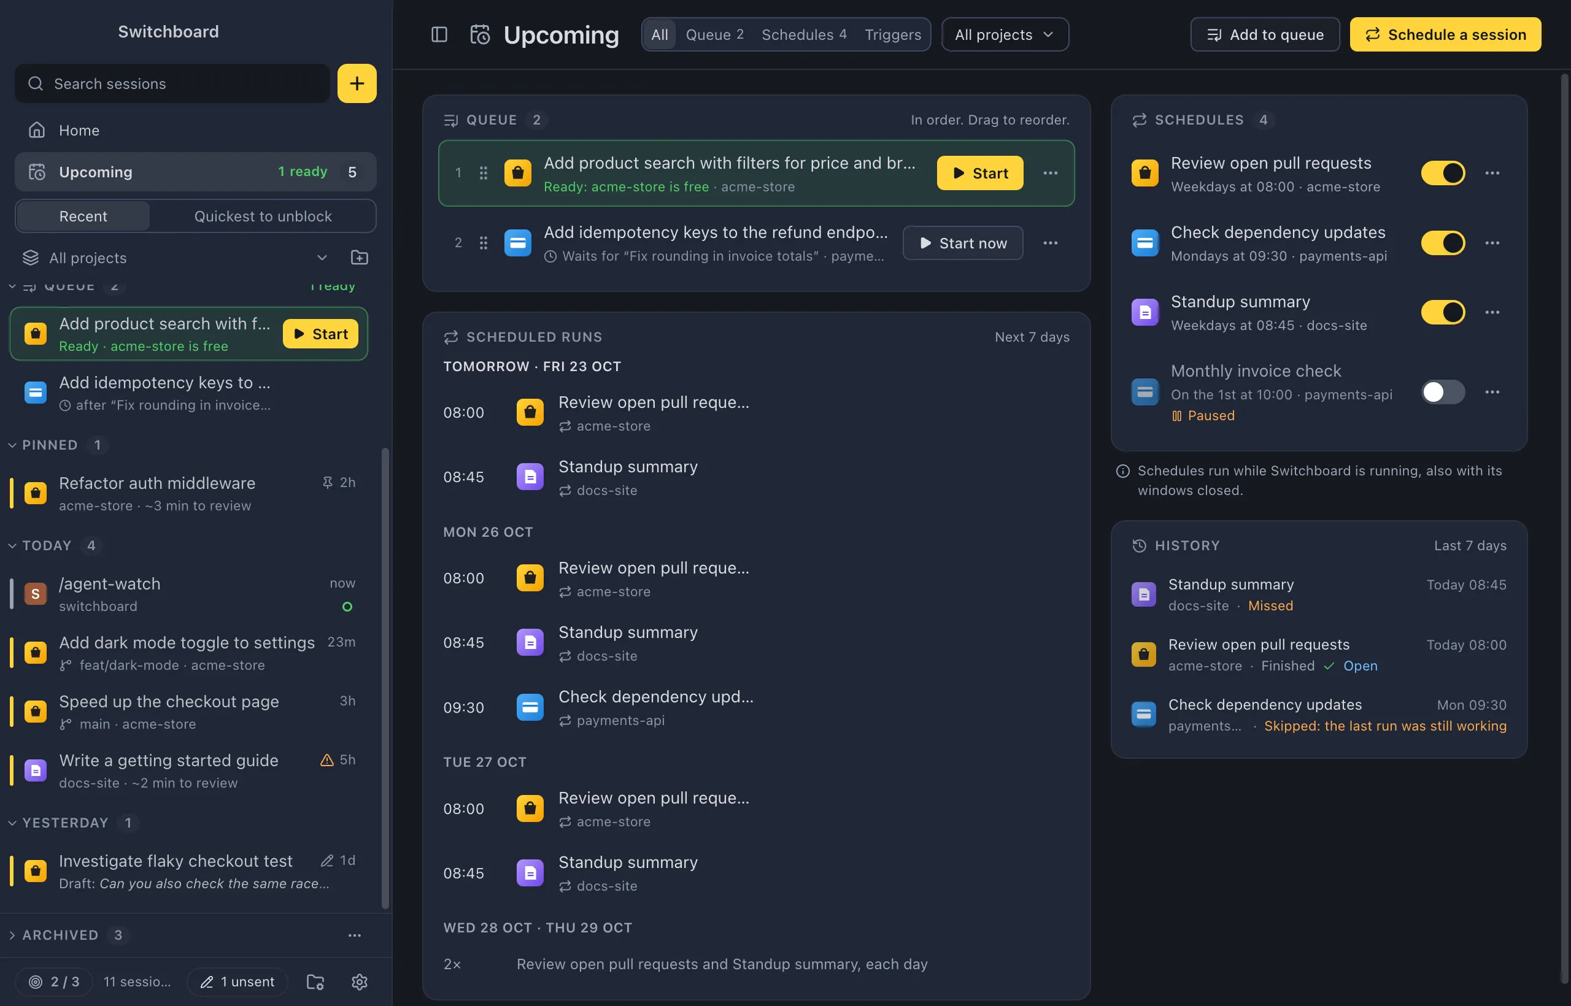The image size is (1571, 1006).
Task: Open more options for product search queue item
Action: (x=1050, y=173)
